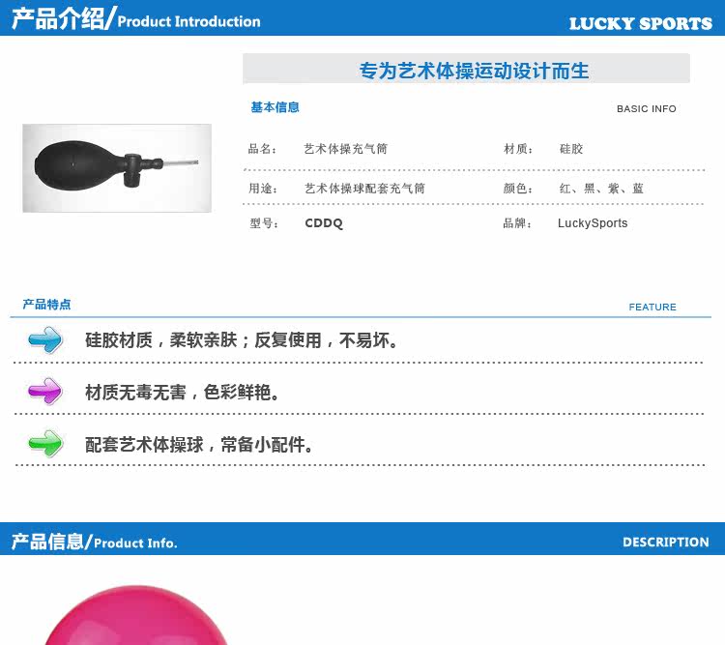Image resolution: width=725 pixels, height=645 pixels.
Task: Click the LUCKY SPORTS logo text
Action: click(640, 23)
